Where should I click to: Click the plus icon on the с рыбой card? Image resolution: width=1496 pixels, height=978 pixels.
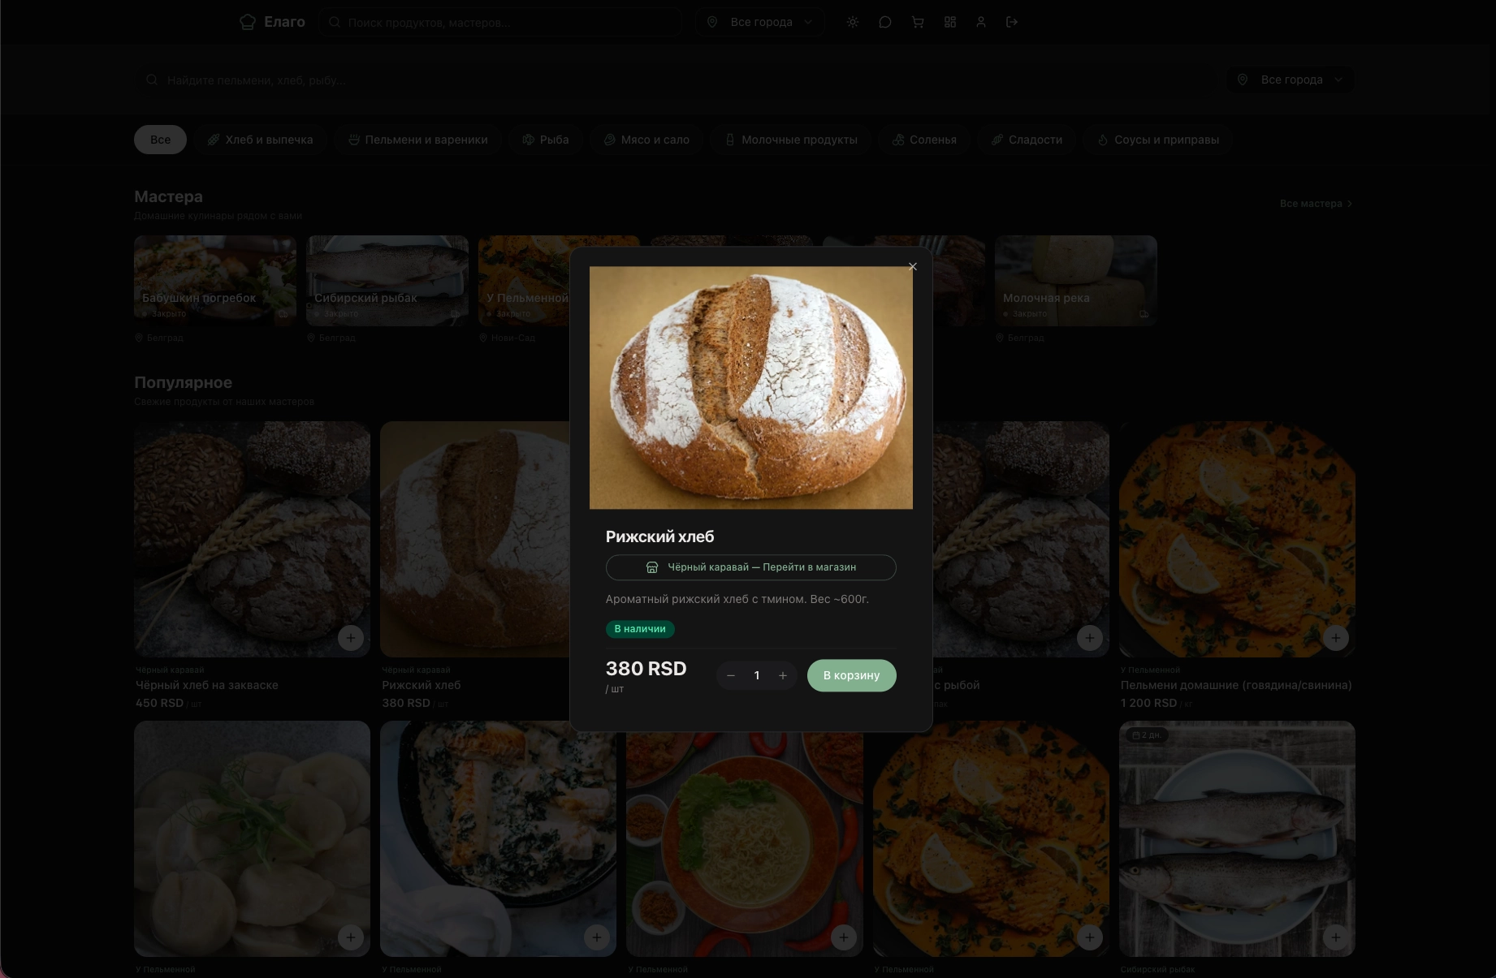pyautogui.click(x=1090, y=638)
